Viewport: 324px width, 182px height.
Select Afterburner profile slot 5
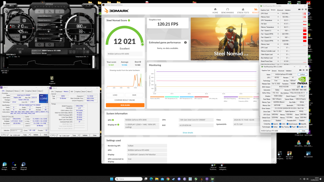click(84, 52)
